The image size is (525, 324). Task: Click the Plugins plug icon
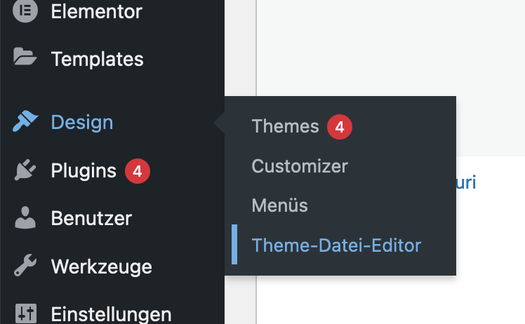click(x=25, y=170)
